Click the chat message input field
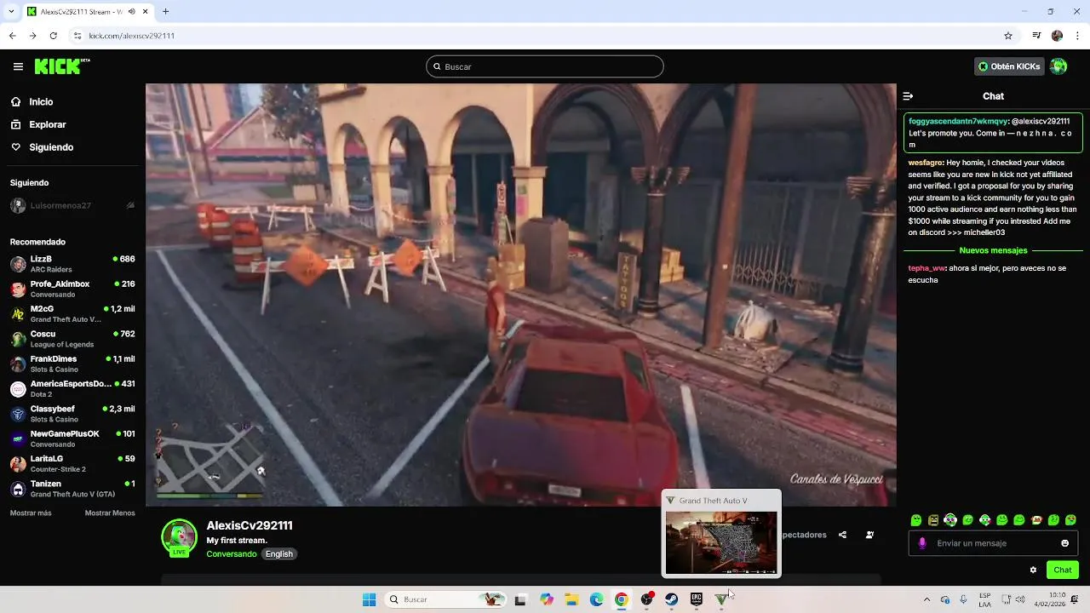The image size is (1090, 613). (993, 543)
